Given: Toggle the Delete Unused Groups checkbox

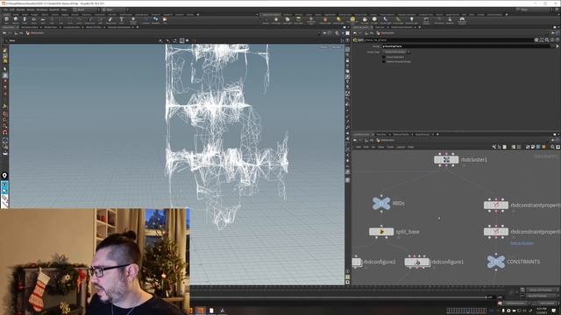Looking at the screenshot, I should [384, 61].
